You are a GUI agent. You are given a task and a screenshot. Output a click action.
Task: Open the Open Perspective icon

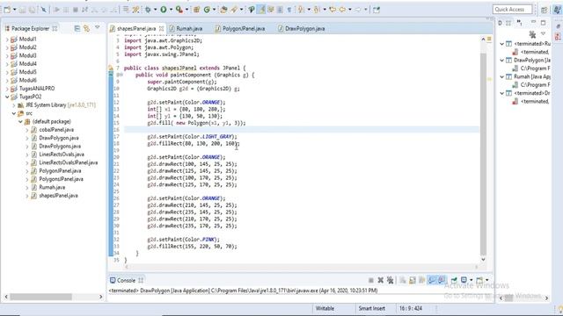click(545, 10)
